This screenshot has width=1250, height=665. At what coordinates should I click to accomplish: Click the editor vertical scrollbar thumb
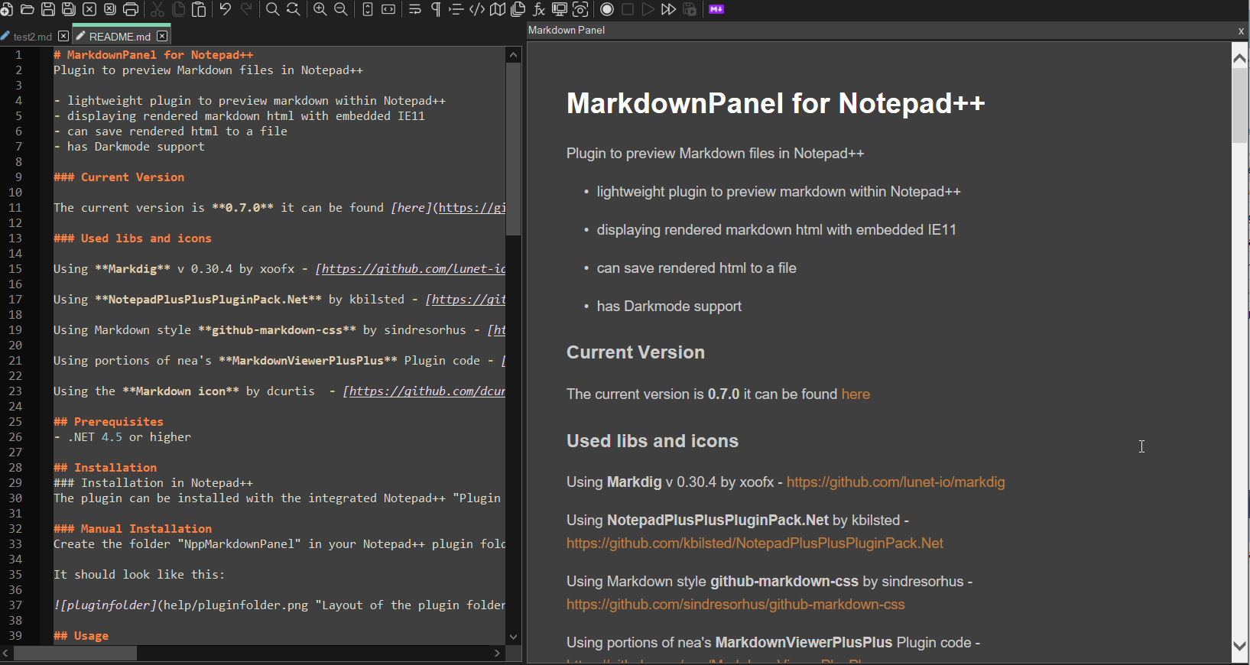513,149
